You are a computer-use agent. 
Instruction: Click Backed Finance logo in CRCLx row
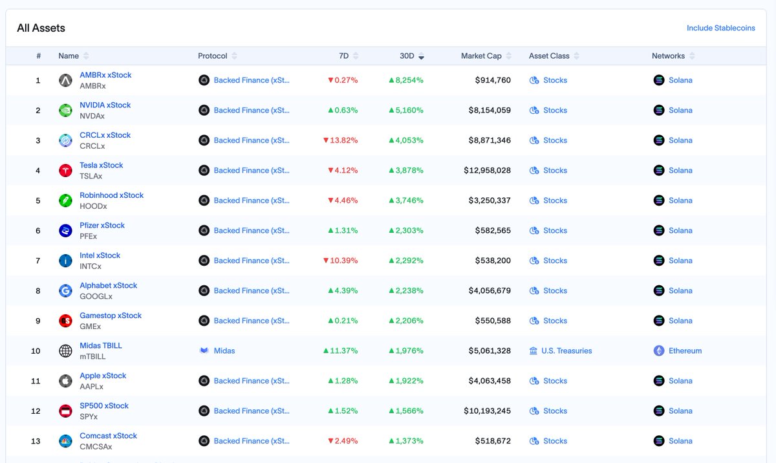pyautogui.click(x=204, y=140)
